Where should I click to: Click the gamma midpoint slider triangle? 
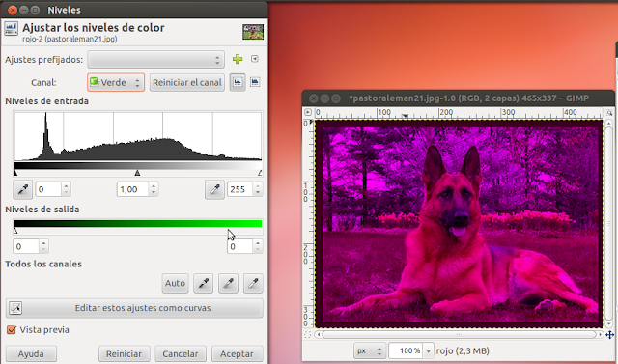pos(137,173)
